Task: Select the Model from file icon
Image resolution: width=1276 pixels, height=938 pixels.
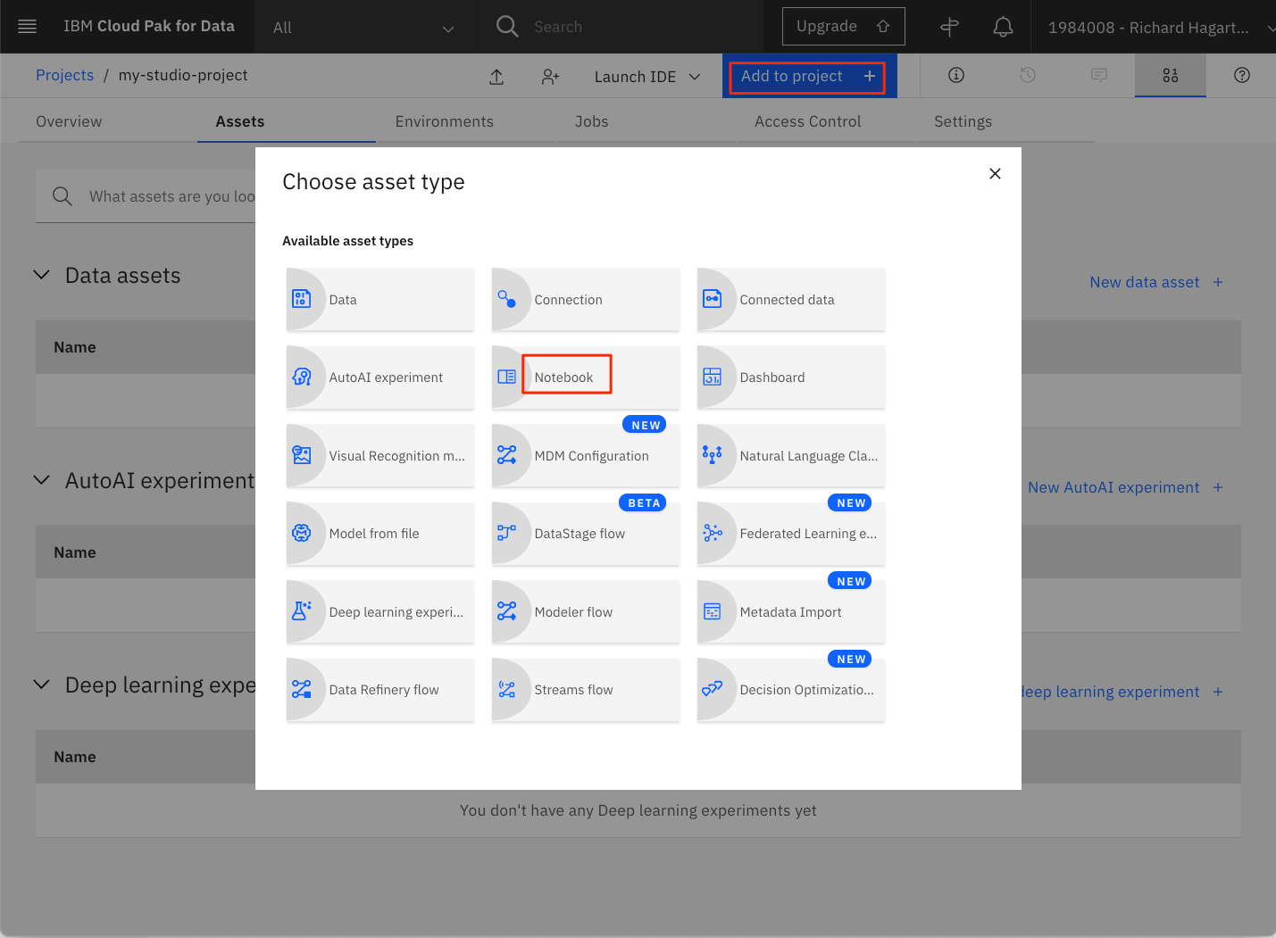Action: point(302,533)
